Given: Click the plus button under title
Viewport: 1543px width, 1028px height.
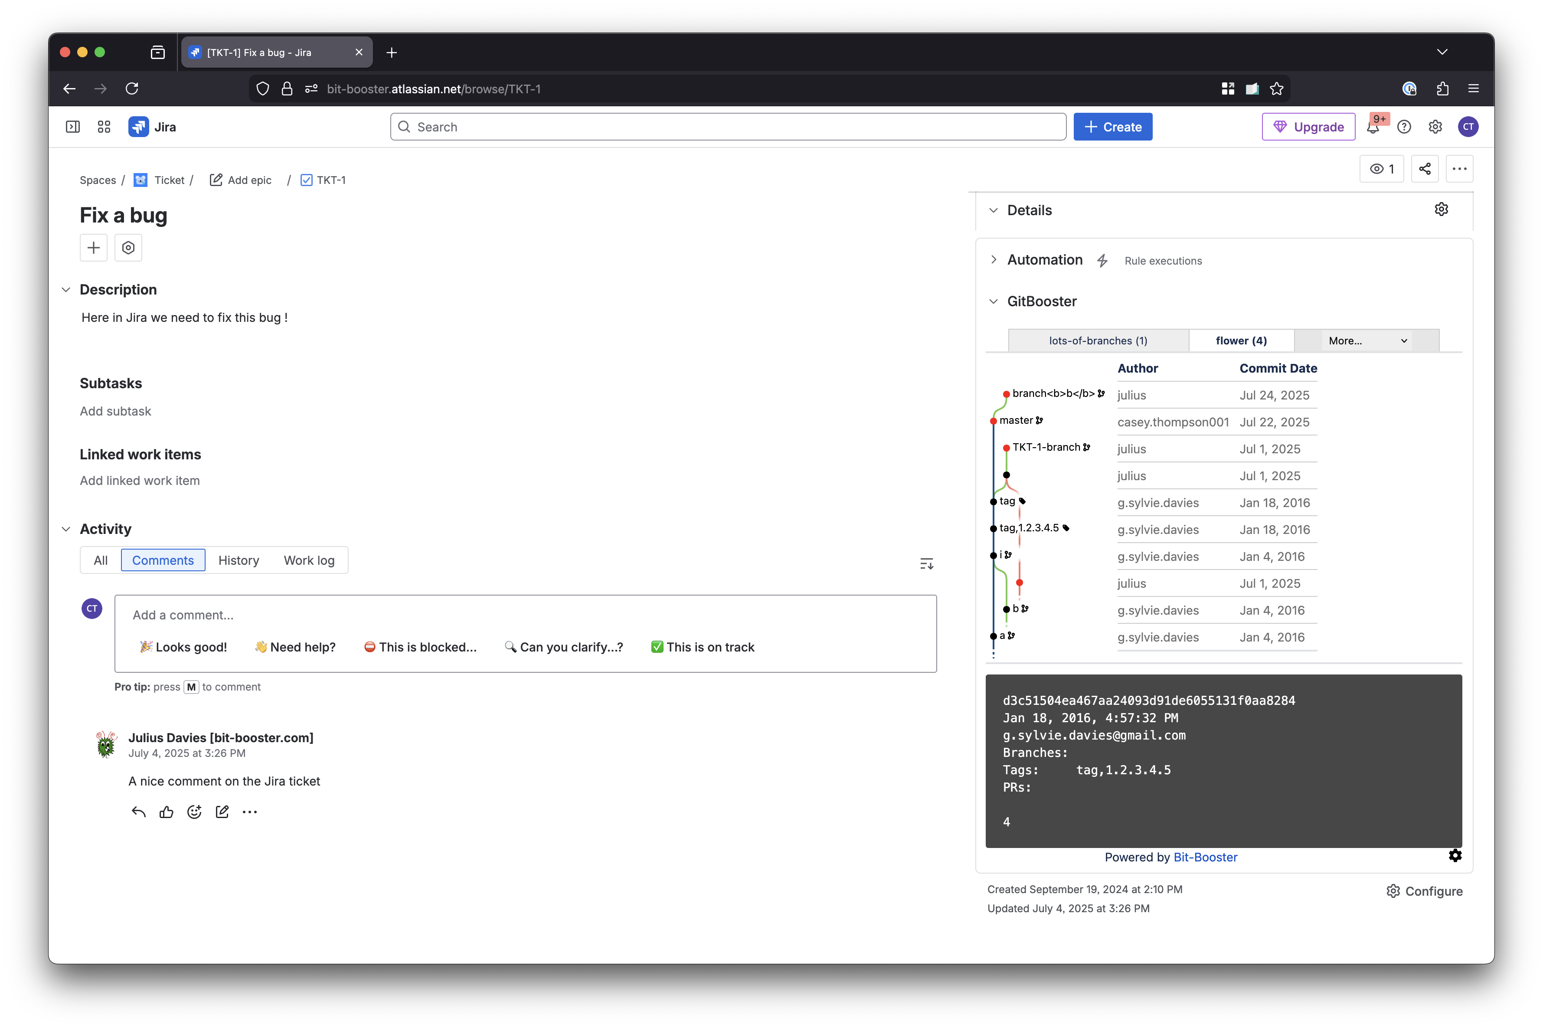Looking at the screenshot, I should (94, 248).
